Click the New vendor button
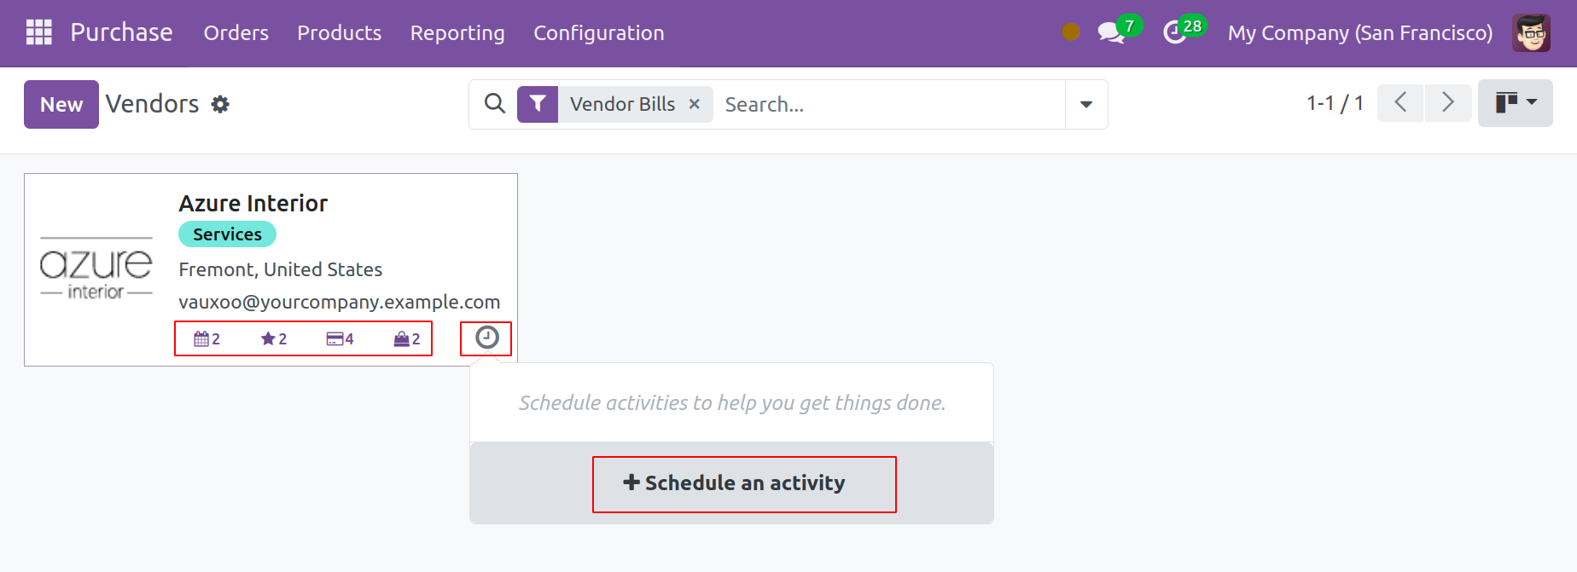The image size is (1577, 572). click(x=61, y=104)
